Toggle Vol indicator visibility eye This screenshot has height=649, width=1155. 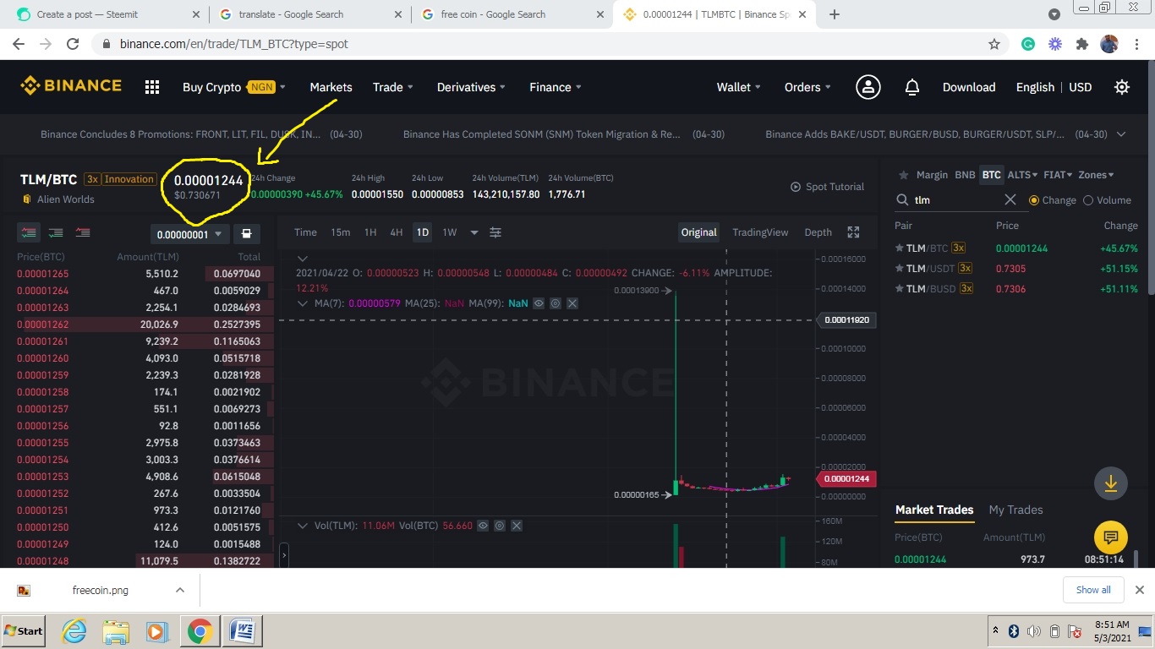(x=483, y=526)
